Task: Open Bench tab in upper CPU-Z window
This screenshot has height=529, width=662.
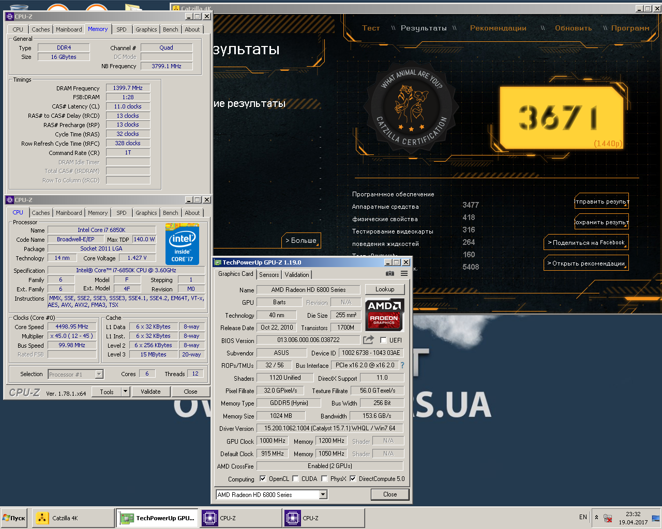Action: click(171, 29)
